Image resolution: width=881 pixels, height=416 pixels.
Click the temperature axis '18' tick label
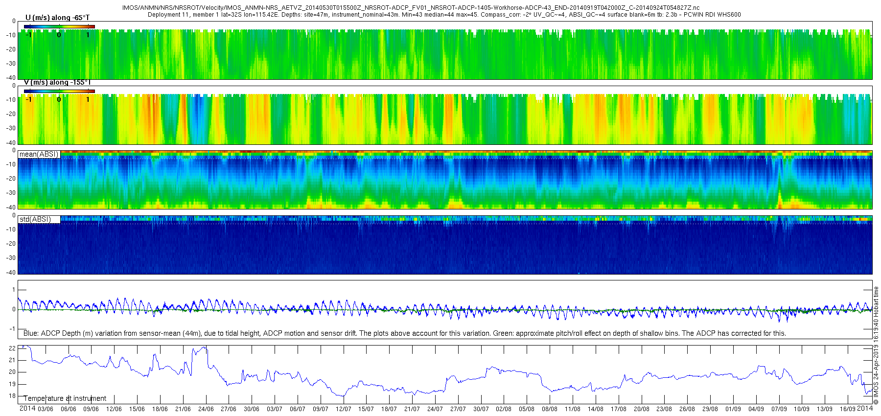(13, 396)
